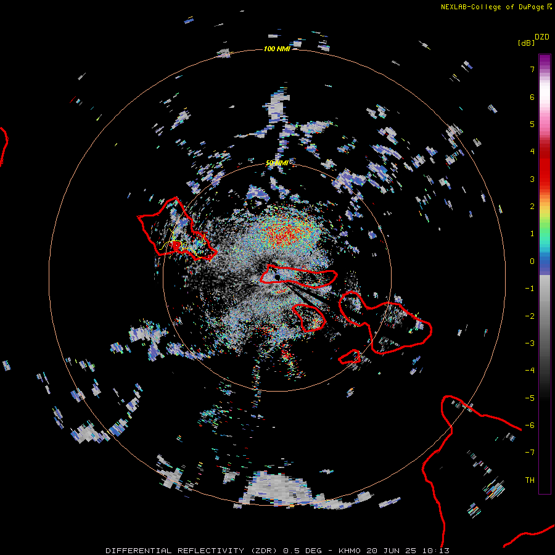Image resolution: width=555 pixels, height=555 pixels.
Task: Click the radar site center dot
Action: [x=277, y=276]
